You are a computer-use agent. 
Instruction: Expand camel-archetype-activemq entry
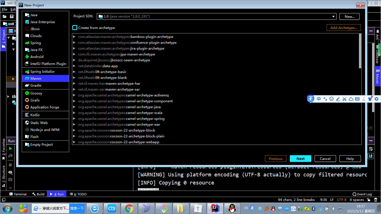tap(74, 95)
